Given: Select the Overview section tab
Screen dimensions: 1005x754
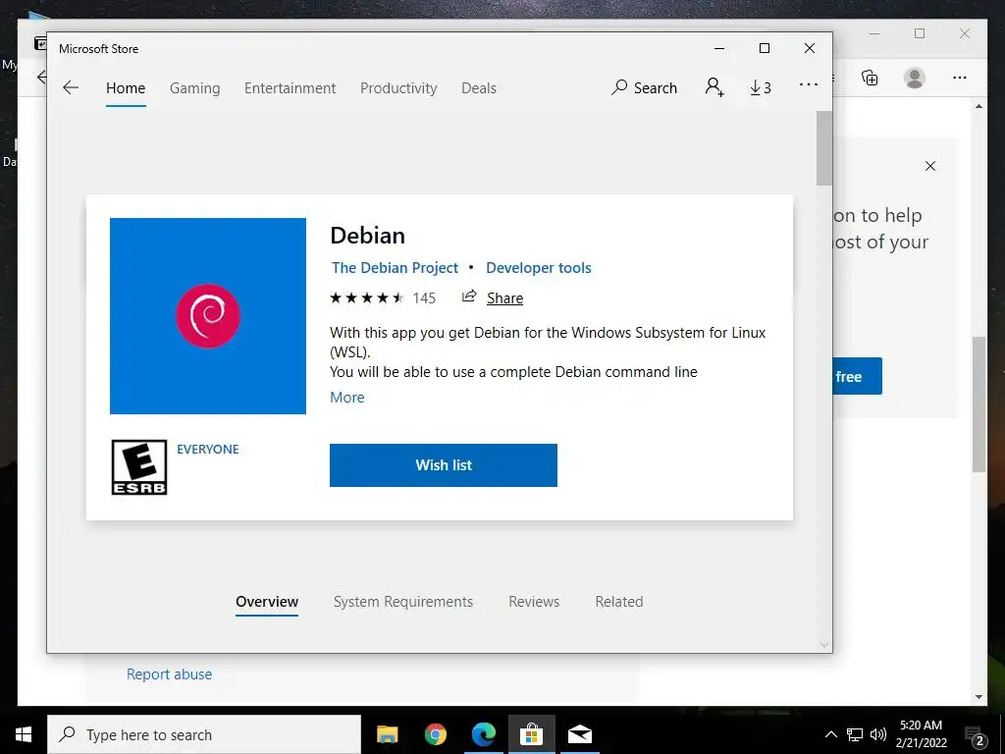Looking at the screenshot, I should [x=267, y=602].
